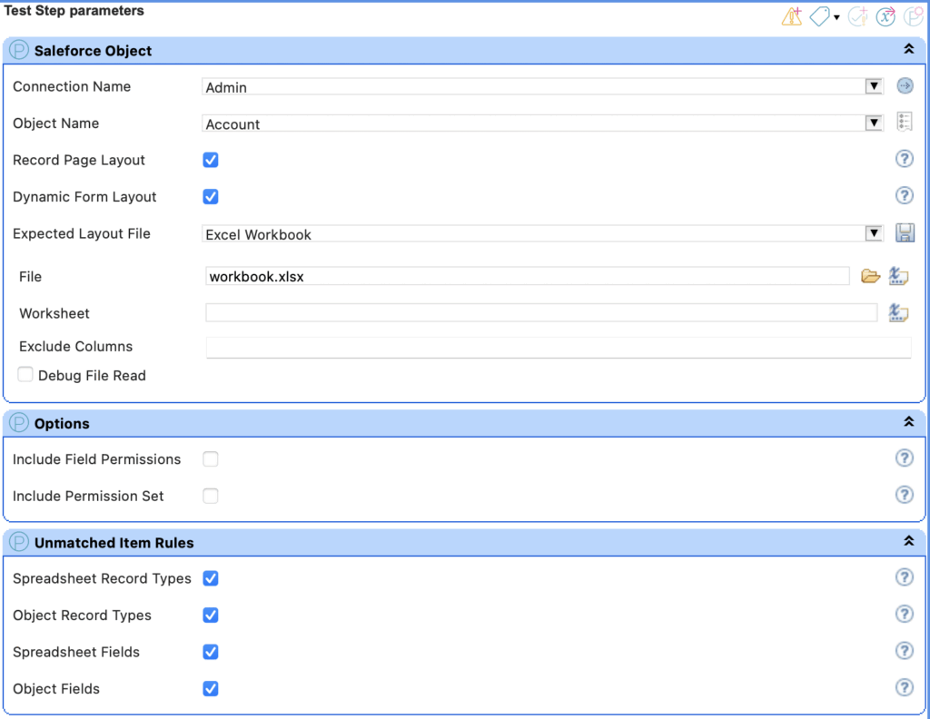The image size is (930, 719).
Task: Uncheck the Spreadsheet Fields checkbox
Action: [211, 652]
